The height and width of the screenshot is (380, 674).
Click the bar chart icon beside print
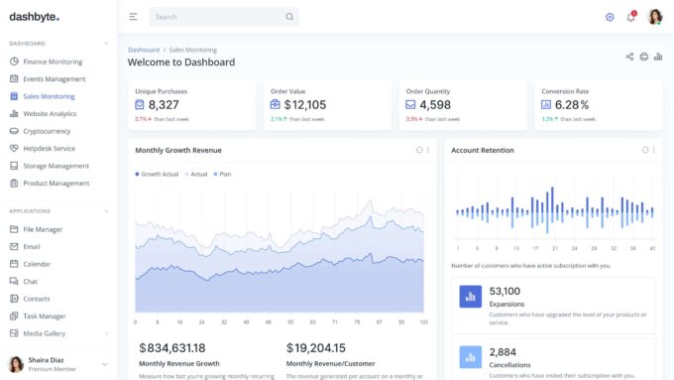click(x=658, y=57)
